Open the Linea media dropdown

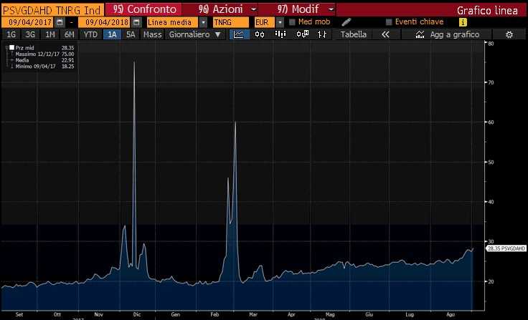(203, 22)
